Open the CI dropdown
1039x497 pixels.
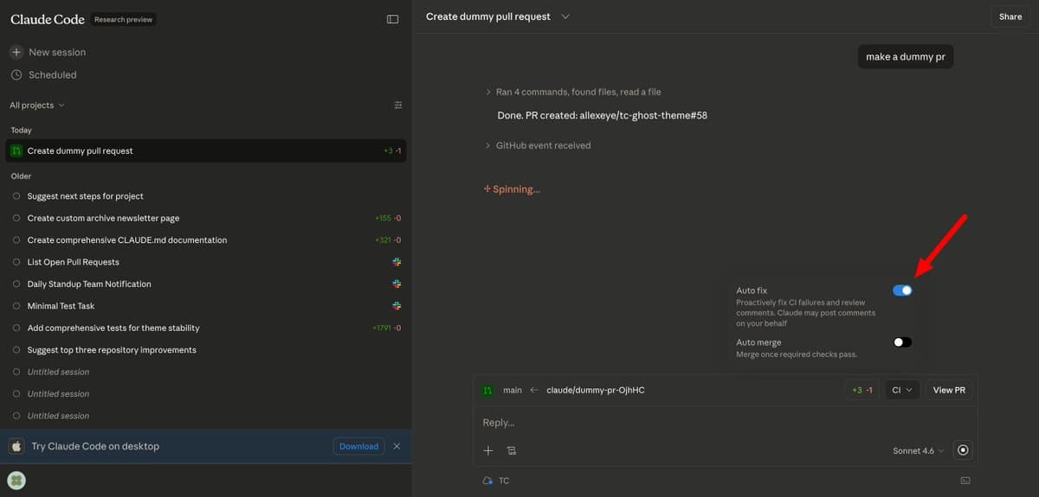tap(902, 390)
